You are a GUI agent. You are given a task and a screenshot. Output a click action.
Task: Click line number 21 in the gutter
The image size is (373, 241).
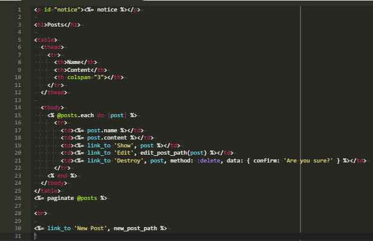click(18, 161)
